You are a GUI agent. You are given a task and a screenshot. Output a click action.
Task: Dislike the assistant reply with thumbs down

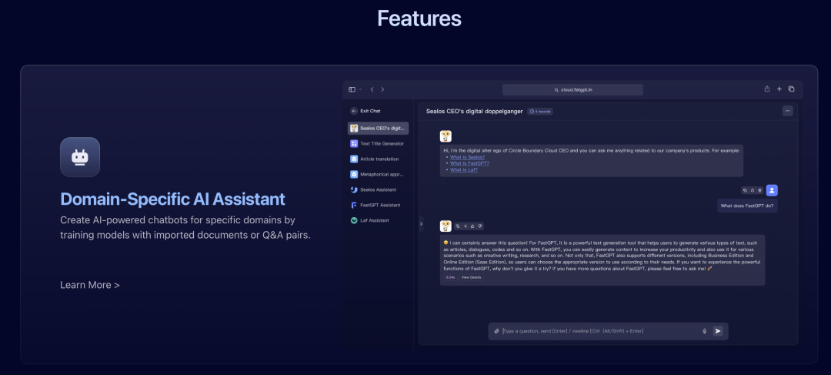(x=479, y=226)
